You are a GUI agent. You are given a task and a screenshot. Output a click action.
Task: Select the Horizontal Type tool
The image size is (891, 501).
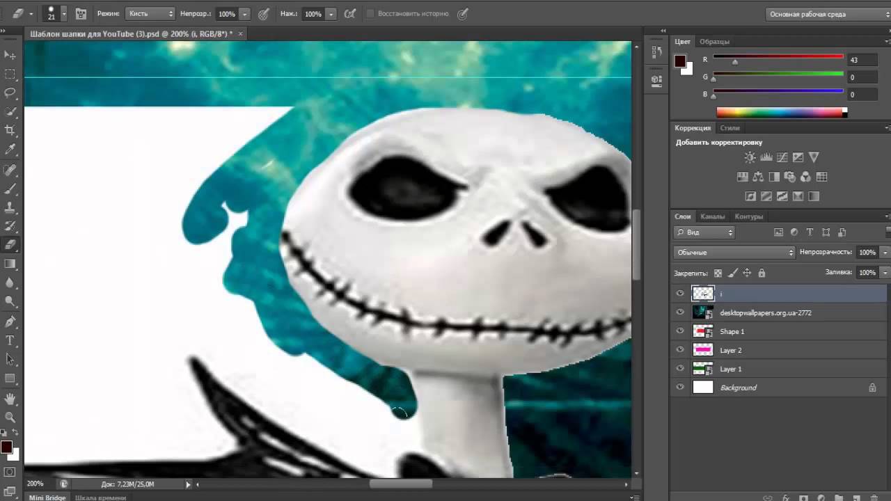pyautogui.click(x=10, y=341)
